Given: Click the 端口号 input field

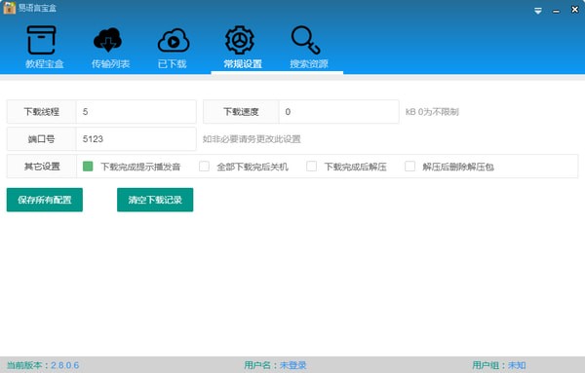Looking at the screenshot, I should click(136, 139).
